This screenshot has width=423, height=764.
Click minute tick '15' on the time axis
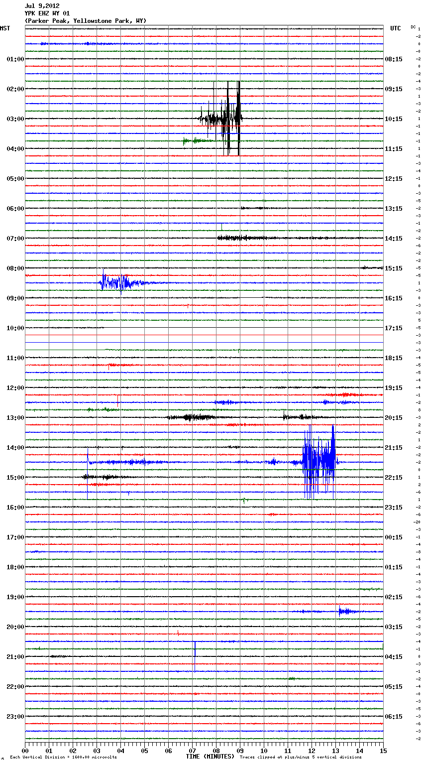(383, 751)
